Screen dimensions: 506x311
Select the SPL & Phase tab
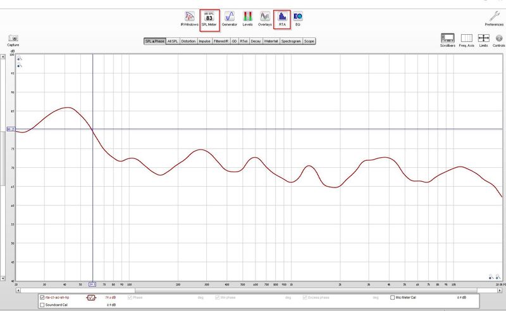pyautogui.click(x=154, y=41)
